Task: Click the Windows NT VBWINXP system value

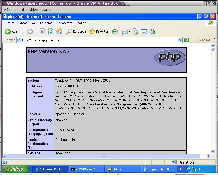Action: point(83,81)
